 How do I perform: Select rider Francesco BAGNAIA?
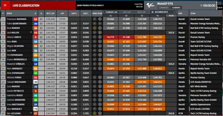pyautogui.click(x=16, y=19)
